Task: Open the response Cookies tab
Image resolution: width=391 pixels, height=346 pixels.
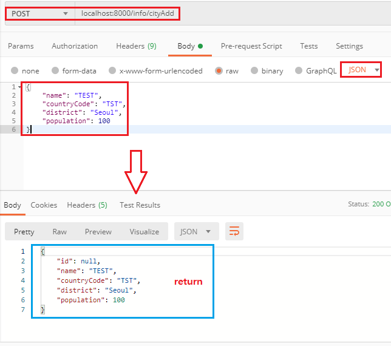Action: pyautogui.click(x=44, y=205)
